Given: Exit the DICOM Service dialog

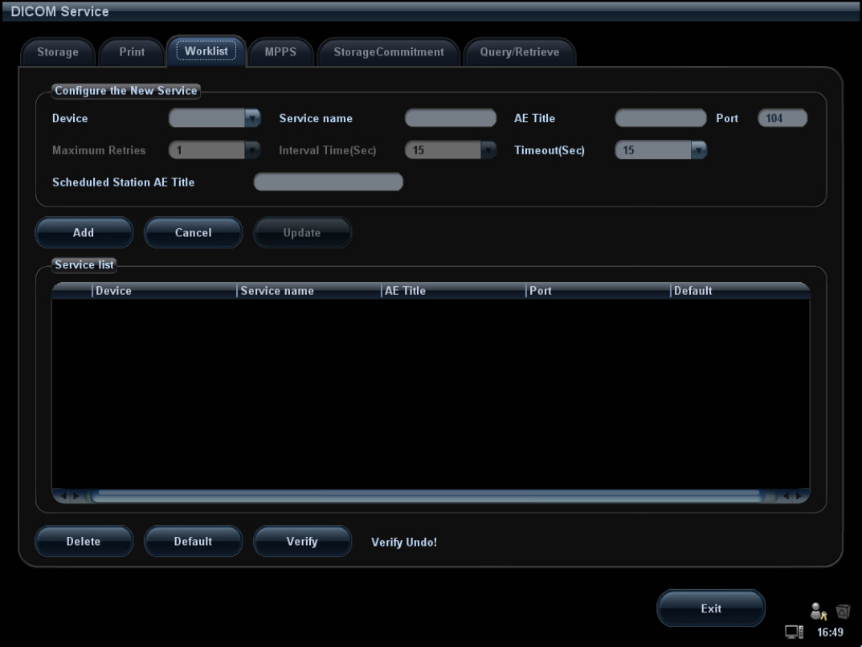Looking at the screenshot, I should pyautogui.click(x=710, y=608).
